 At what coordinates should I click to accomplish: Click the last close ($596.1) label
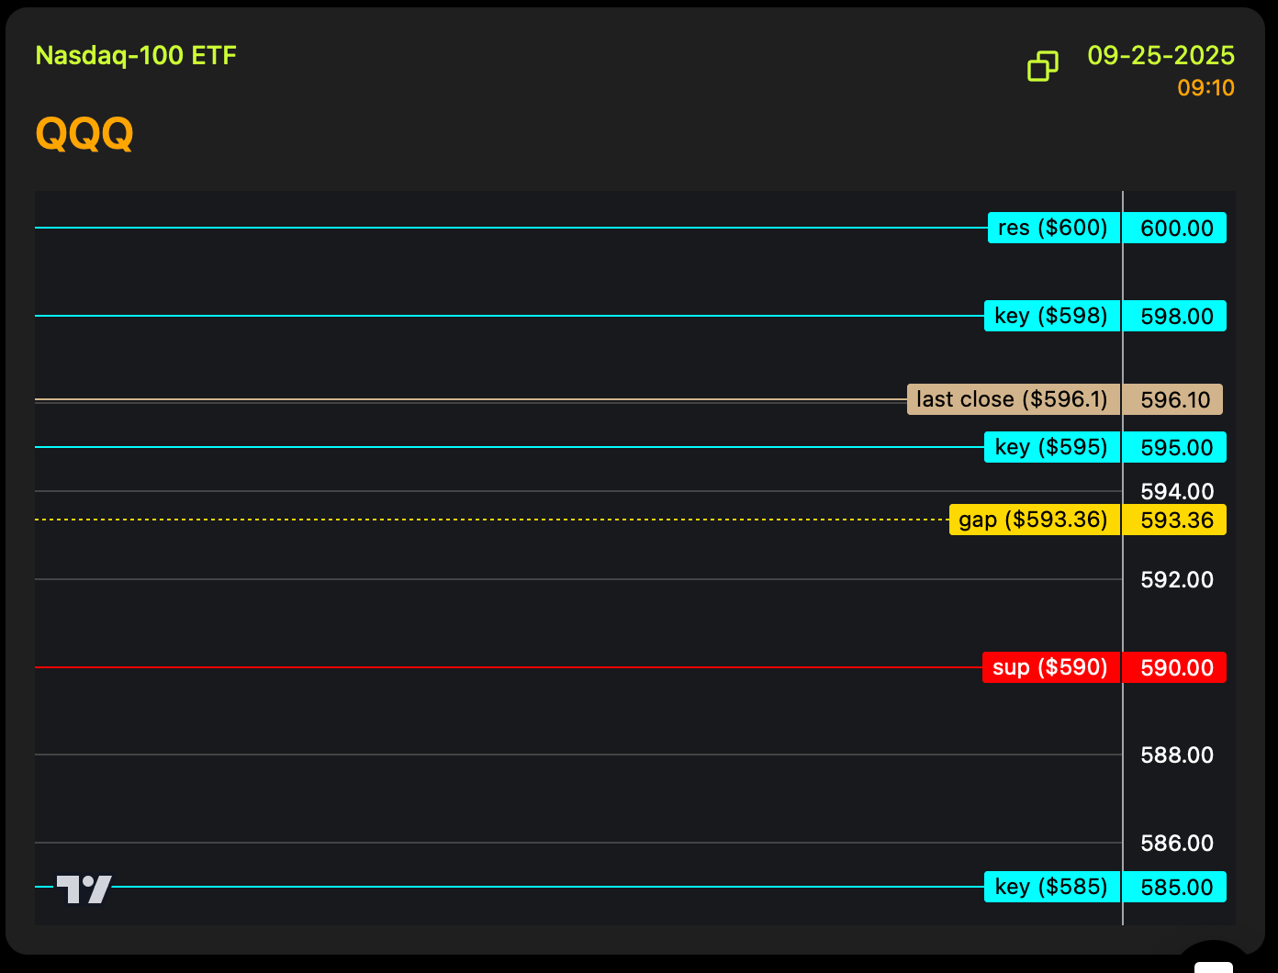[x=1012, y=399]
